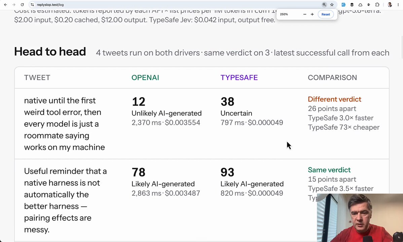
Task: Open the Chrome profile avatar
Action: (390, 5)
